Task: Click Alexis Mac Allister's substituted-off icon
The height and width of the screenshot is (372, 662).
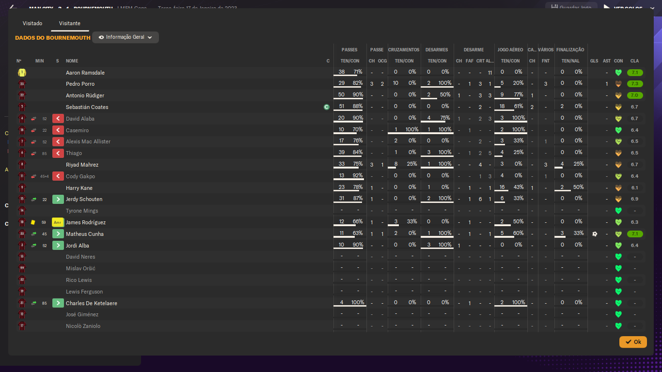Action: tap(58, 141)
